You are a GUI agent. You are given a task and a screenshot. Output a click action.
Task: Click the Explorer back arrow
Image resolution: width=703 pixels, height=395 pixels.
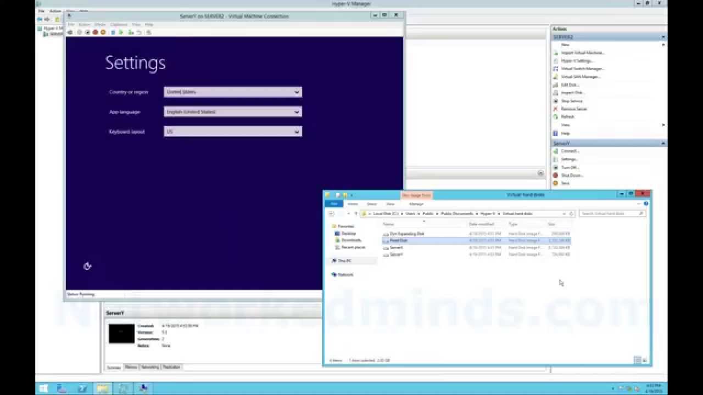[x=331, y=213]
